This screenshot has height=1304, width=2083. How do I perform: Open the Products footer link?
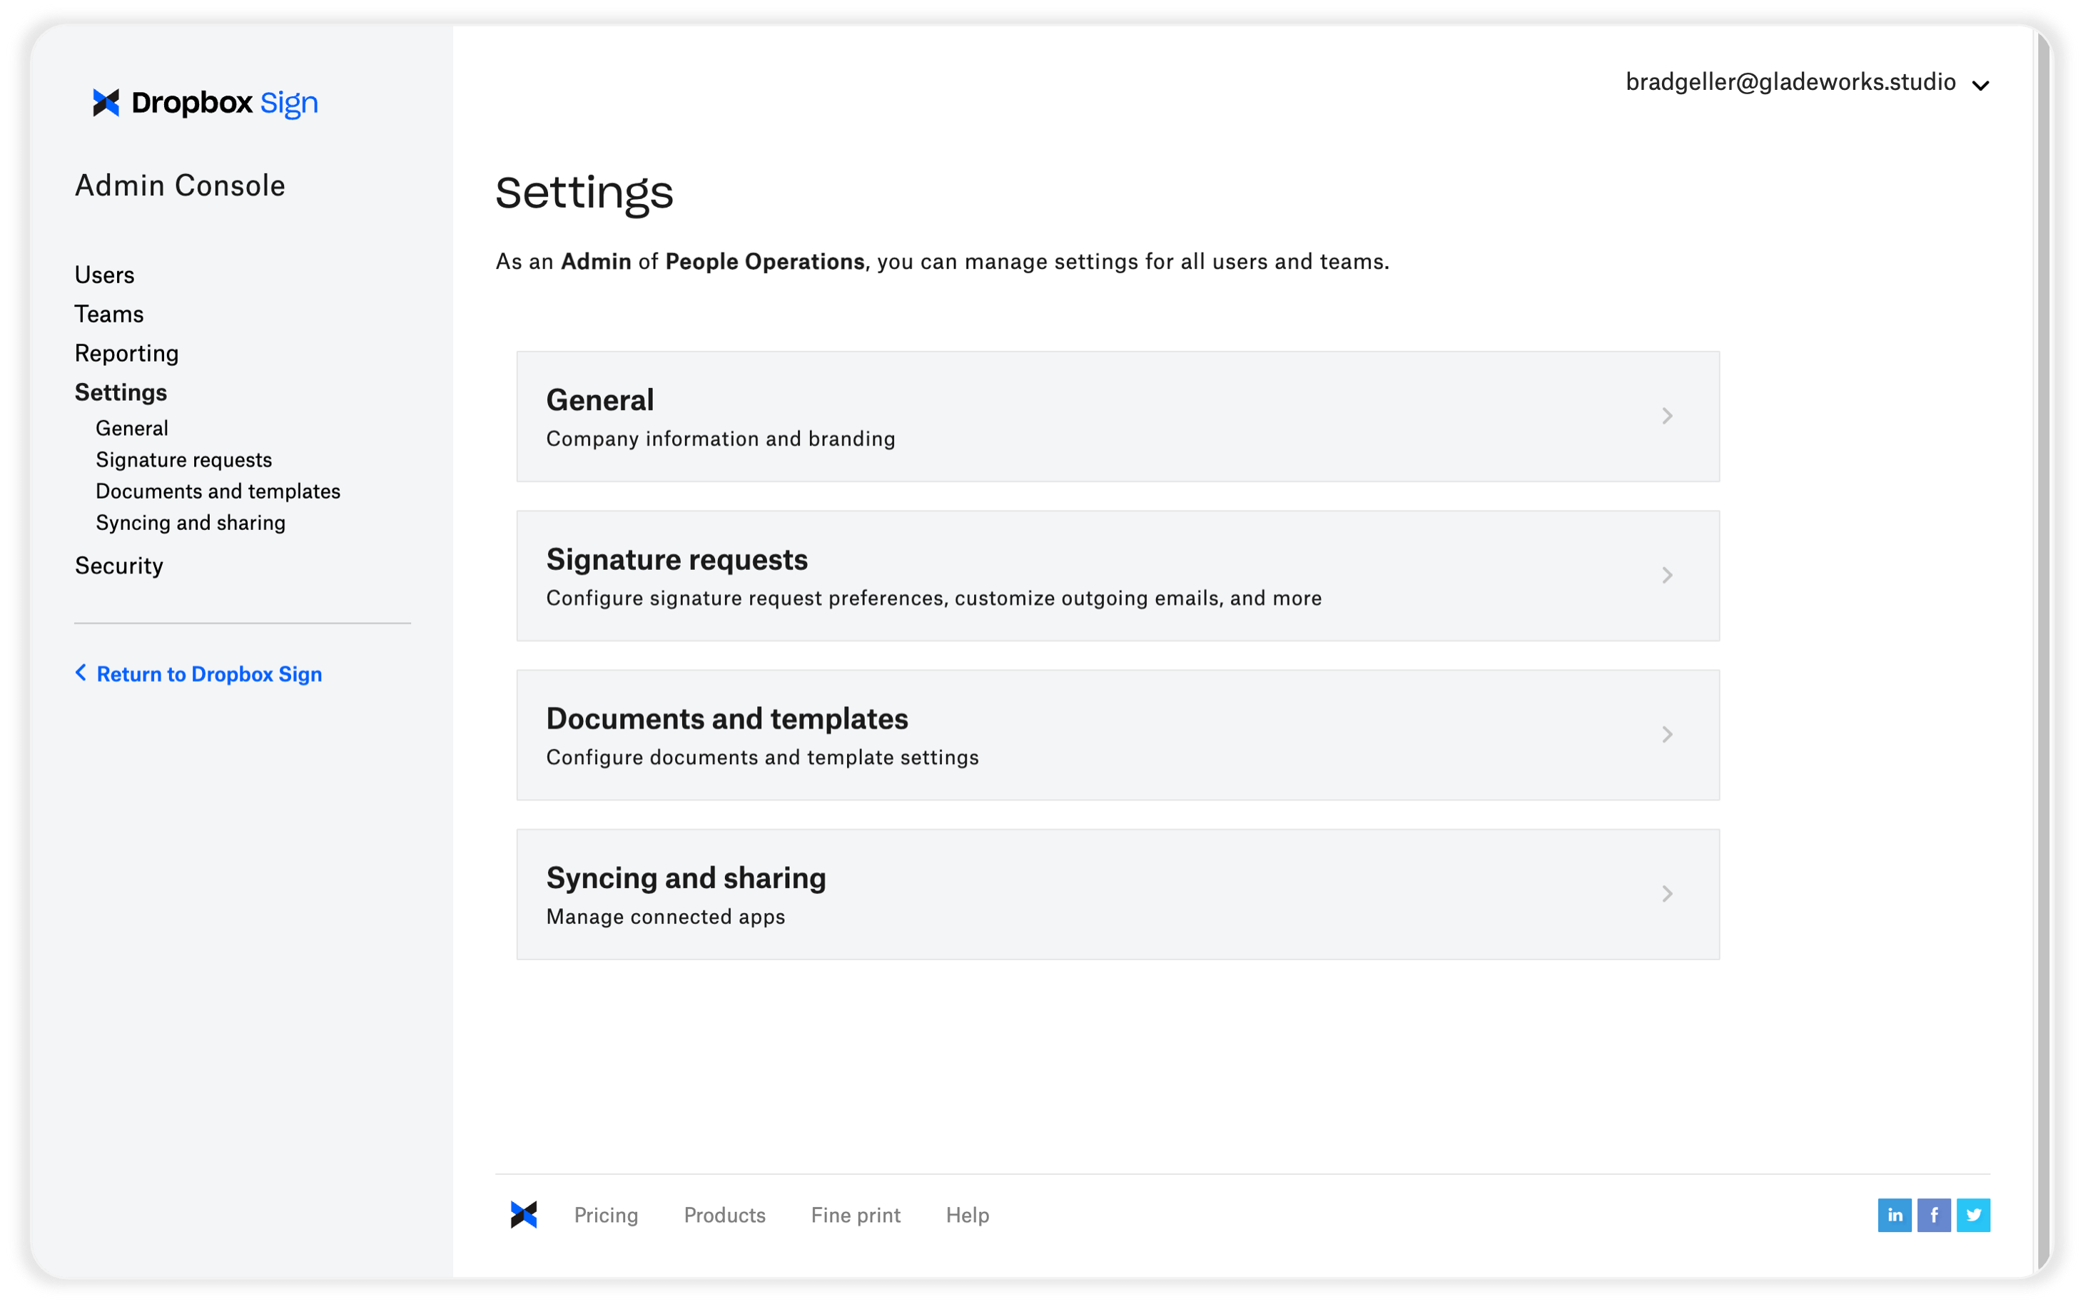724,1215
